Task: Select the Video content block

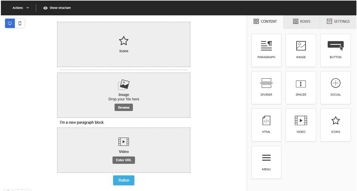Action: pyautogui.click(x=301, y=125)
